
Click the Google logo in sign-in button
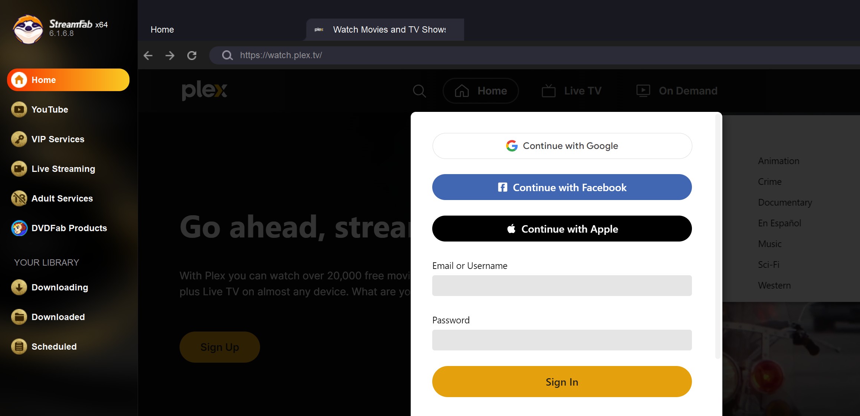[x=512, y=146]
